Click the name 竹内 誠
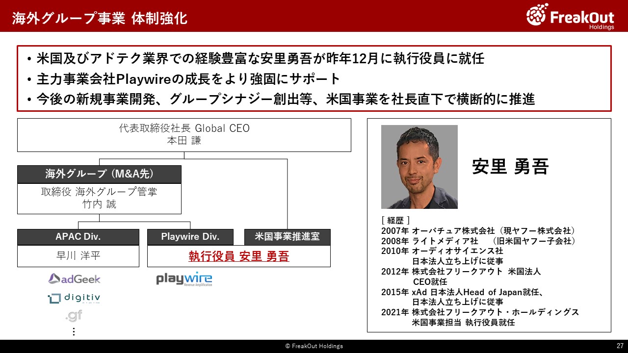The height and width of the screenshot is (353, 628). pyautogui.click(x=99, y=204)
